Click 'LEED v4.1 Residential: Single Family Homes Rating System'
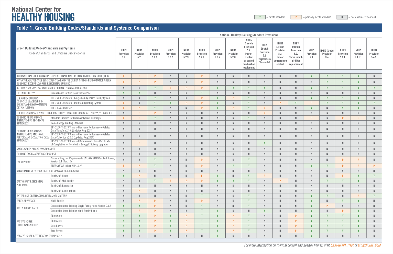 point(81,98)
